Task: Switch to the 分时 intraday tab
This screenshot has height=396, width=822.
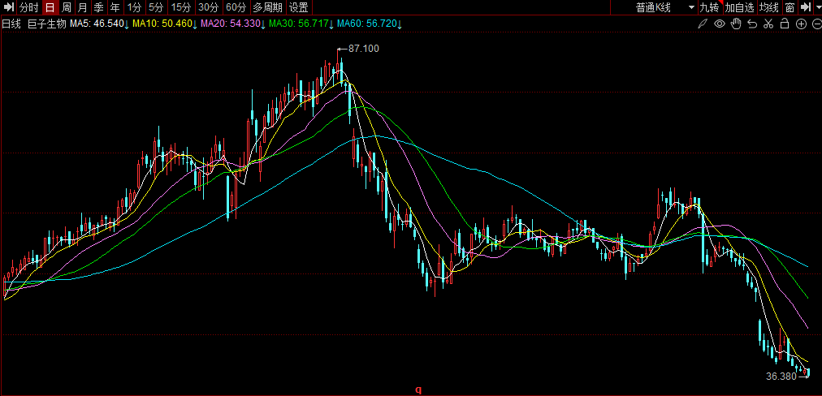Action: [29, 7]
